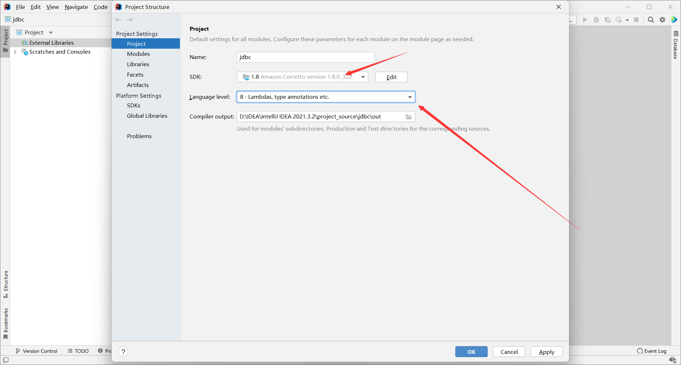The height and width of the screenshot is (365, 681).
Task: Open the Project view dropdown
Action: [51, 33]
